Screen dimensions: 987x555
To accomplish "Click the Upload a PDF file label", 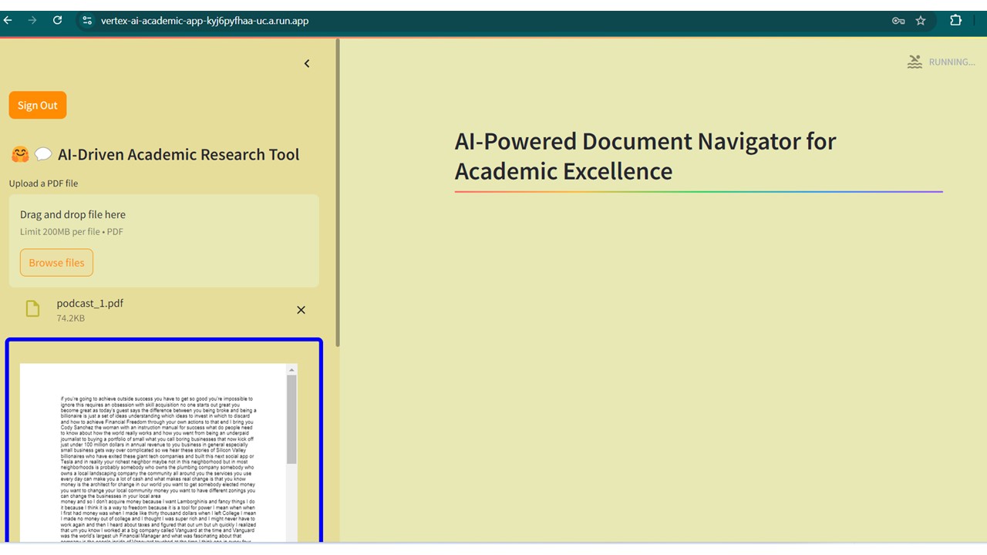I will (43, 183).
